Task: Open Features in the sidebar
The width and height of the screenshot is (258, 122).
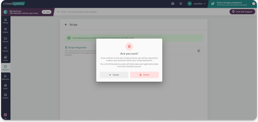Action: (x=5, y=49)
